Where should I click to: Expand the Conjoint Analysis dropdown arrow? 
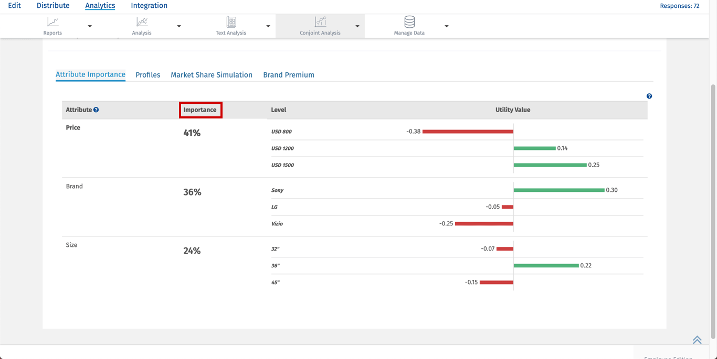(357, 26)
